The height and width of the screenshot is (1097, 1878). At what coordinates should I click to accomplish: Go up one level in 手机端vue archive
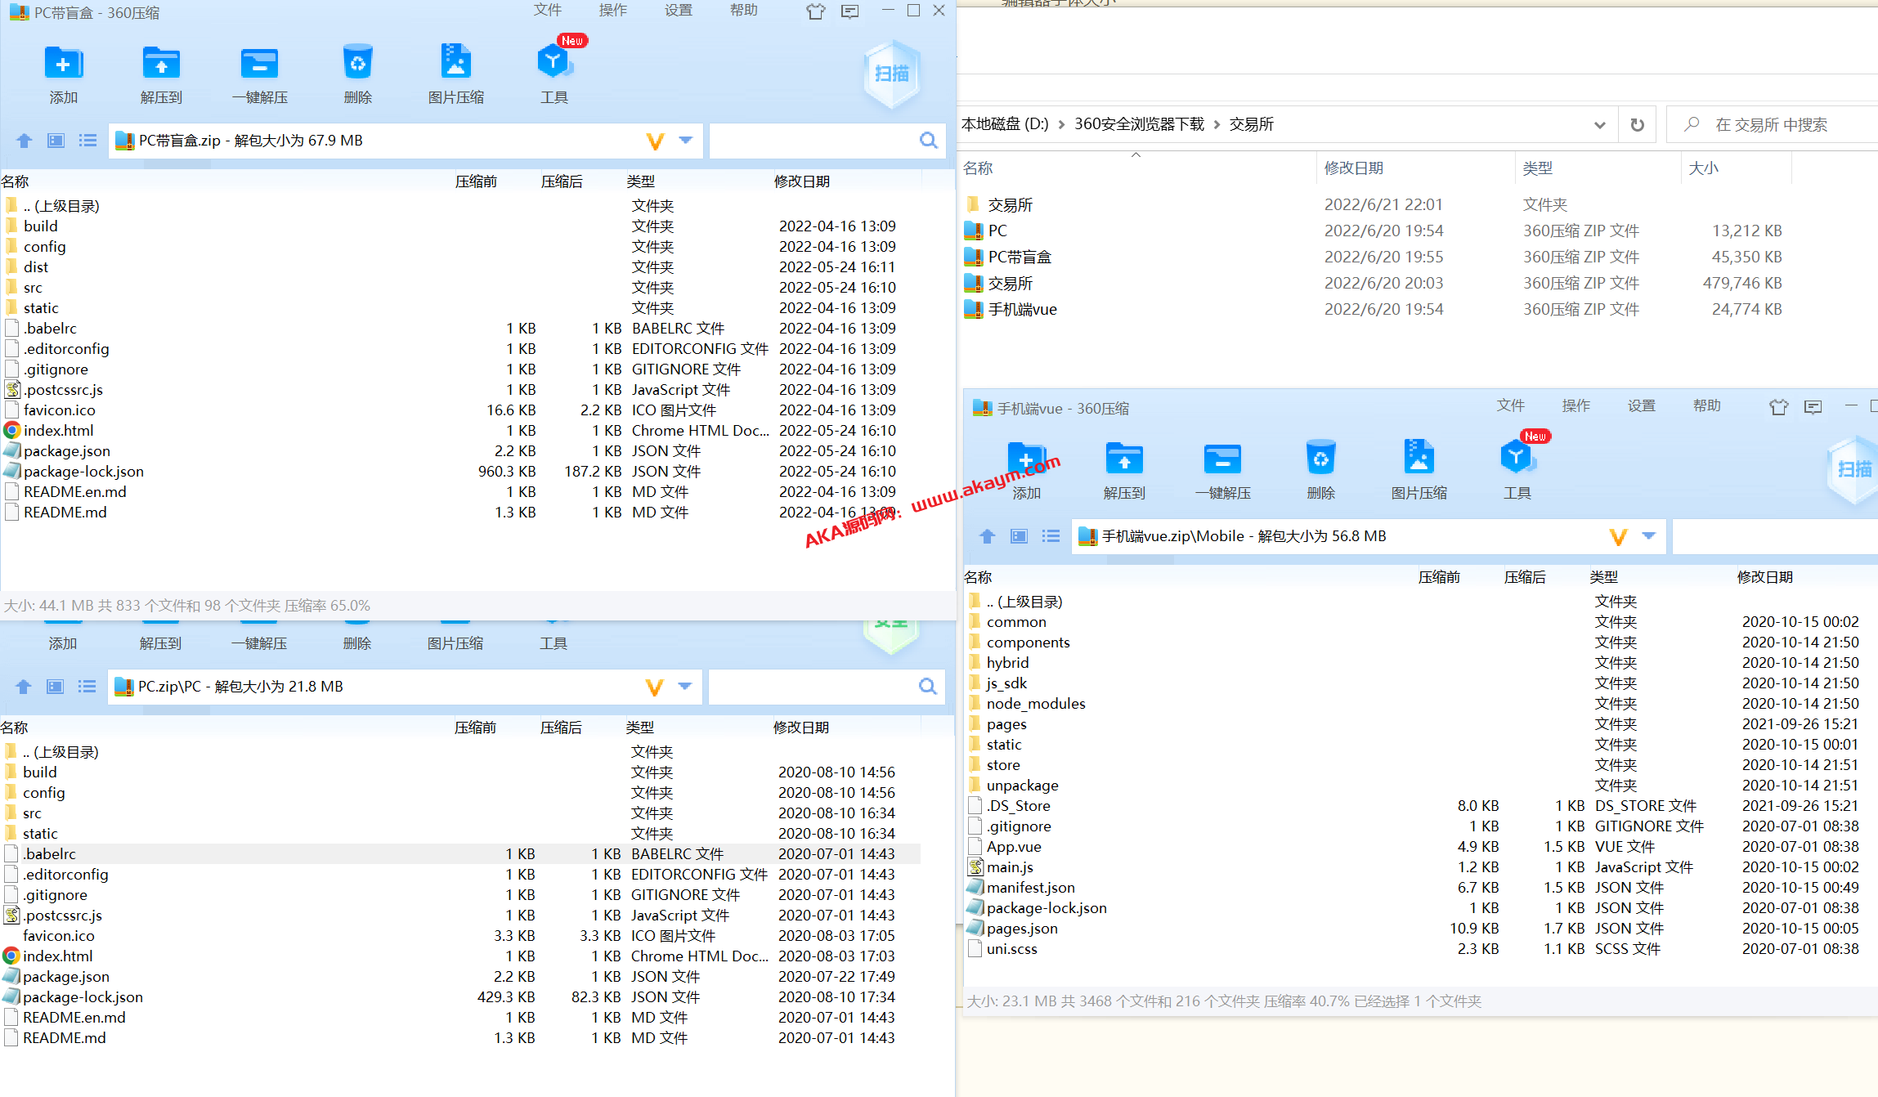click(x=987, y=536)
